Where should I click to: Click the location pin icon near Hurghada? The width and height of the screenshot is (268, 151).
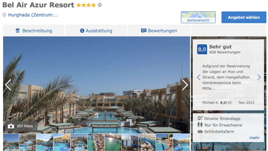[x=4, y=15]
